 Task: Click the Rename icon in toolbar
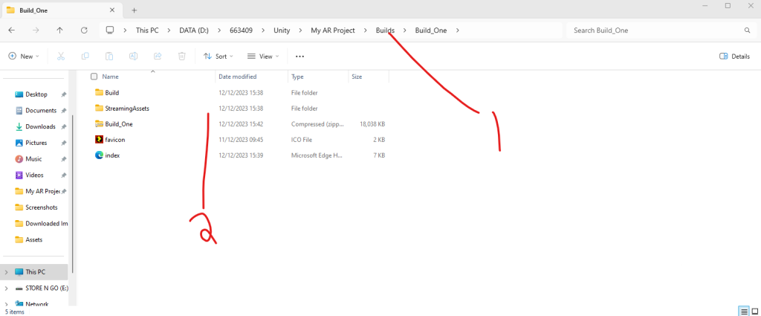pos(133,56)
